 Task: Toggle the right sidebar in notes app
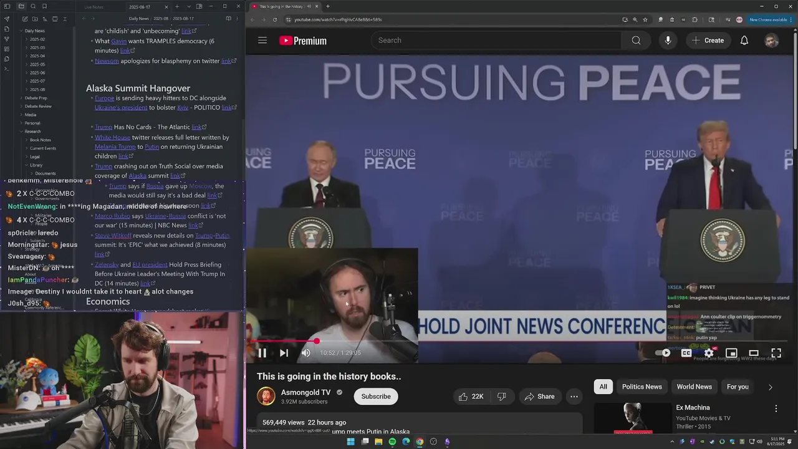pyautogui.click(x=199, y=6)
